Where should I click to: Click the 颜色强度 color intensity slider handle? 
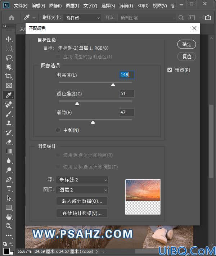(77, 103)
